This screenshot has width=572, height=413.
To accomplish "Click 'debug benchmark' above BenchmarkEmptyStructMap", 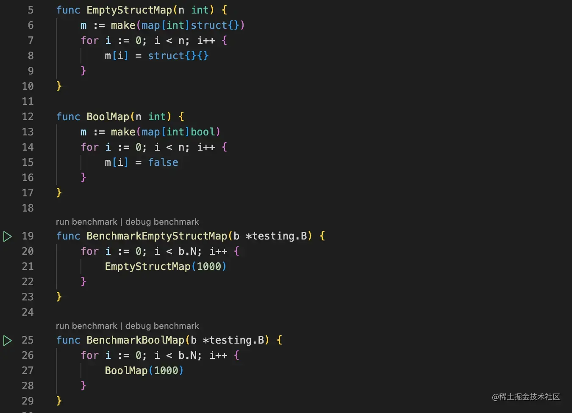I will (x=162, y=222).
